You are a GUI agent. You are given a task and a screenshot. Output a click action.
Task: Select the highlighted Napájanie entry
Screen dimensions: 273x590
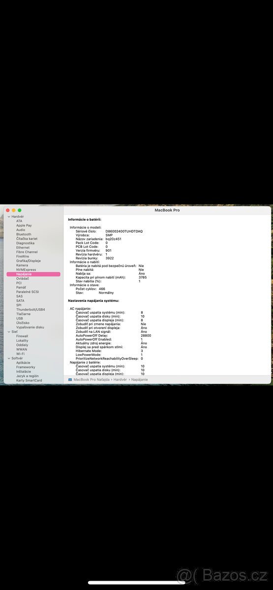(x=33, y=274)
